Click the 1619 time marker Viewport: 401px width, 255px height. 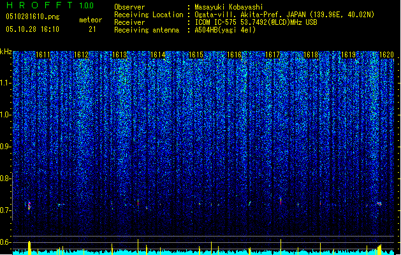pyautogui.click(x=349, y=55)
